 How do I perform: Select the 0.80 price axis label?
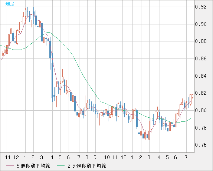coord(201,110)
